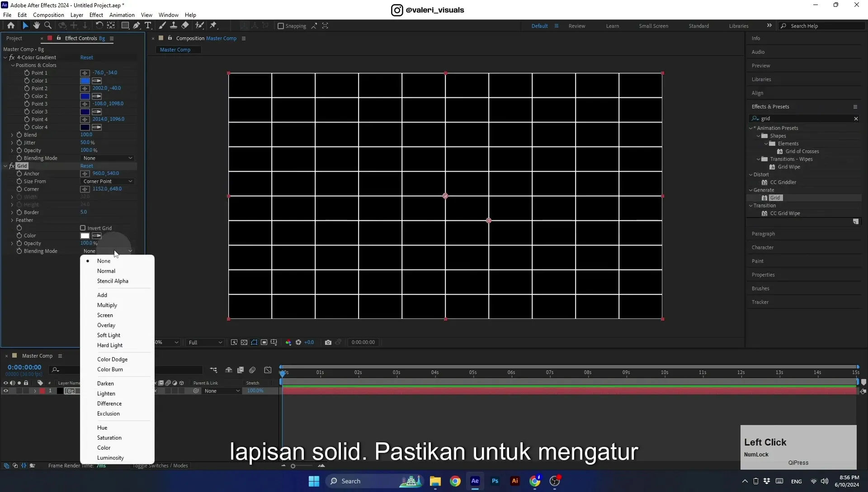
Task: Switch to Small Screen workspace
Action: pos(654,26)
